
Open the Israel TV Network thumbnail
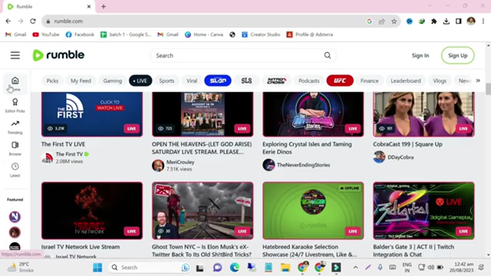coord(92,211)
